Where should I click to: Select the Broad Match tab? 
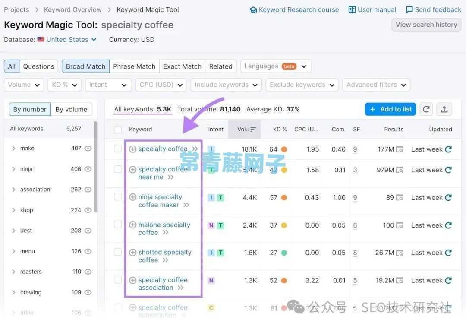[85, 66]
